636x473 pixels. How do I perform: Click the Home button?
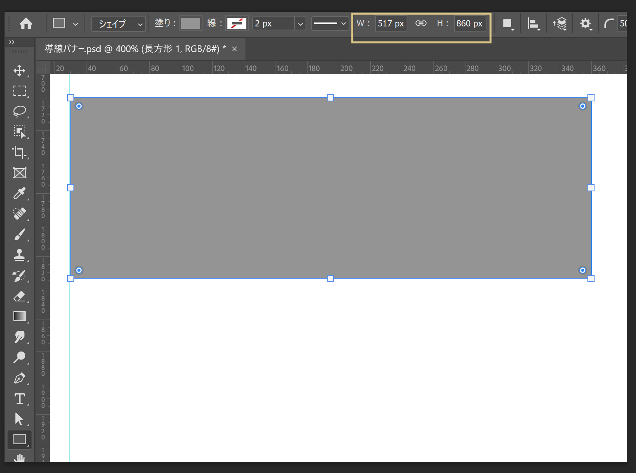click(x=26, y=23)
